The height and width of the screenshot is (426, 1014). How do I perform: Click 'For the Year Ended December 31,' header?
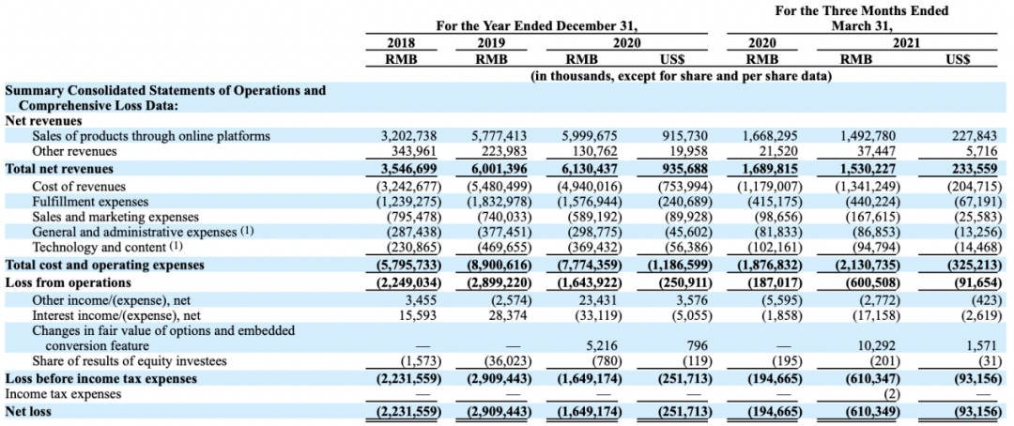pos(537,26)
